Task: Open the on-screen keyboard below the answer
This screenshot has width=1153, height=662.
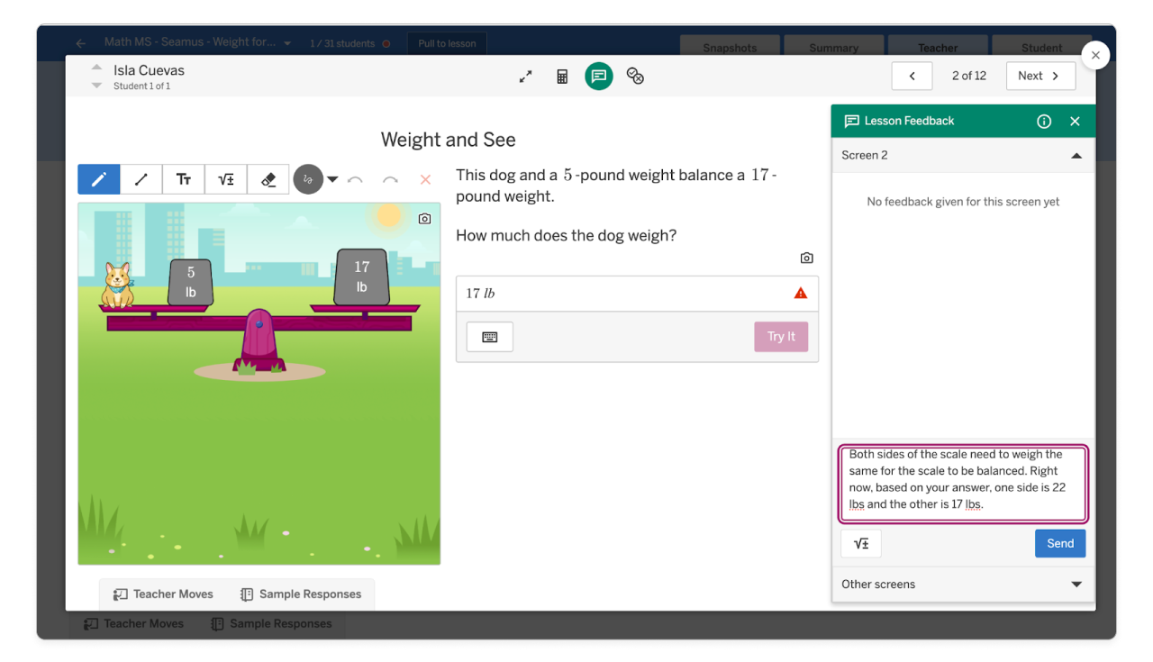Action: [x=489, y=336]
